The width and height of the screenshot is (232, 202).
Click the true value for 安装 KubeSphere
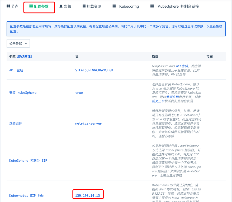coord(79,93)
